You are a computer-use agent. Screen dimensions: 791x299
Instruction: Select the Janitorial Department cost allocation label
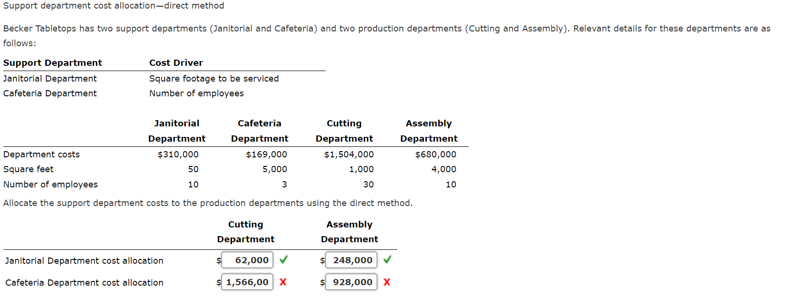point(84,260)
